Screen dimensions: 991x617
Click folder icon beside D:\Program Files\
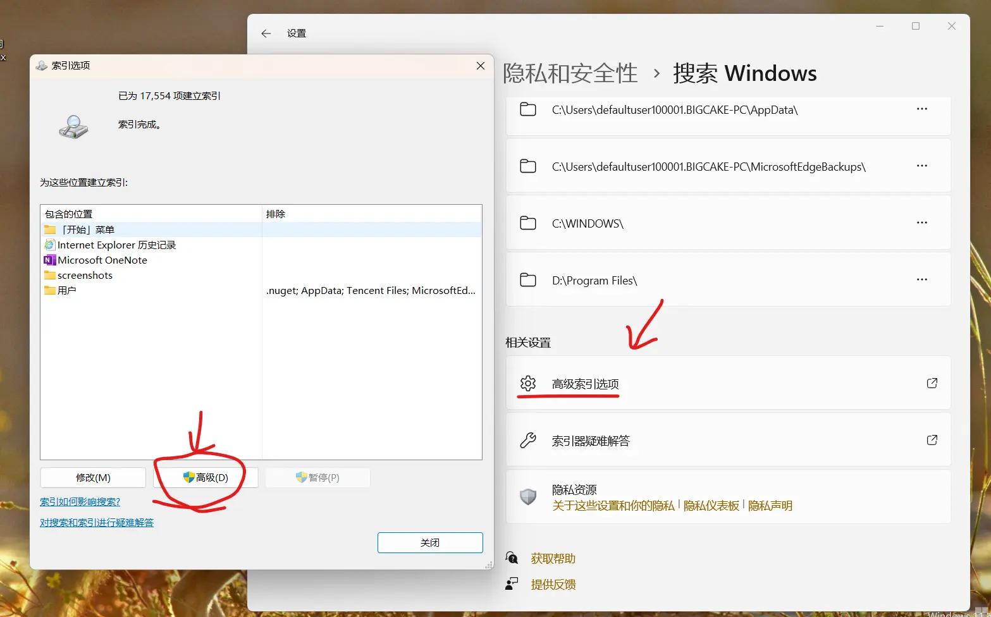click(x=528, y=280)
